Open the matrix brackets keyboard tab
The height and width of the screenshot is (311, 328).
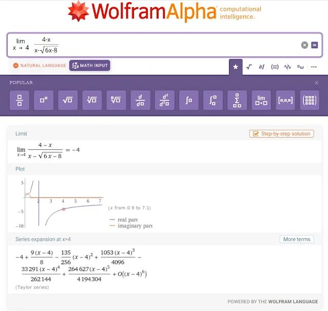275,67
